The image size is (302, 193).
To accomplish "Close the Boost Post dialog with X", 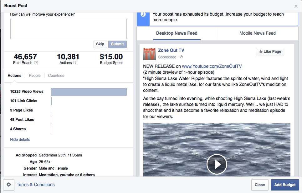I will (x=296, y=6).
